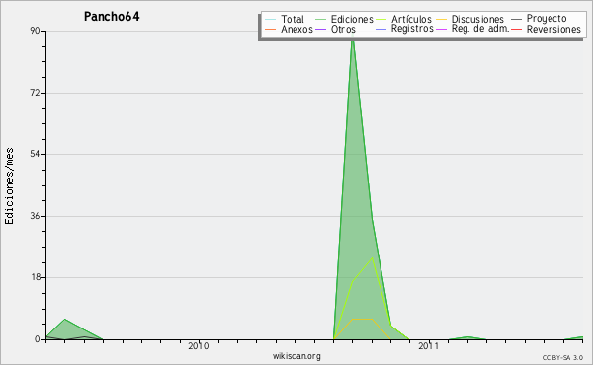Viewport: 593px width, 365px height.
Task: Click the peak of the green edits spike
Action: [353, 37]
